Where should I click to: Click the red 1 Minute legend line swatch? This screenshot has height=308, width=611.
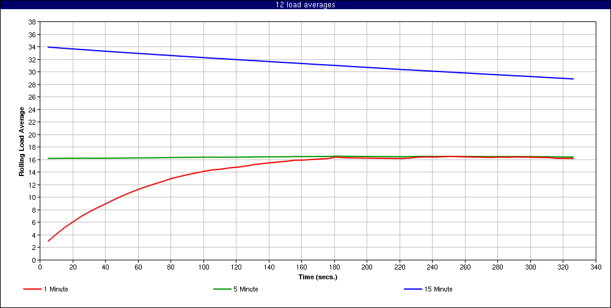click(x=32, y=289)
